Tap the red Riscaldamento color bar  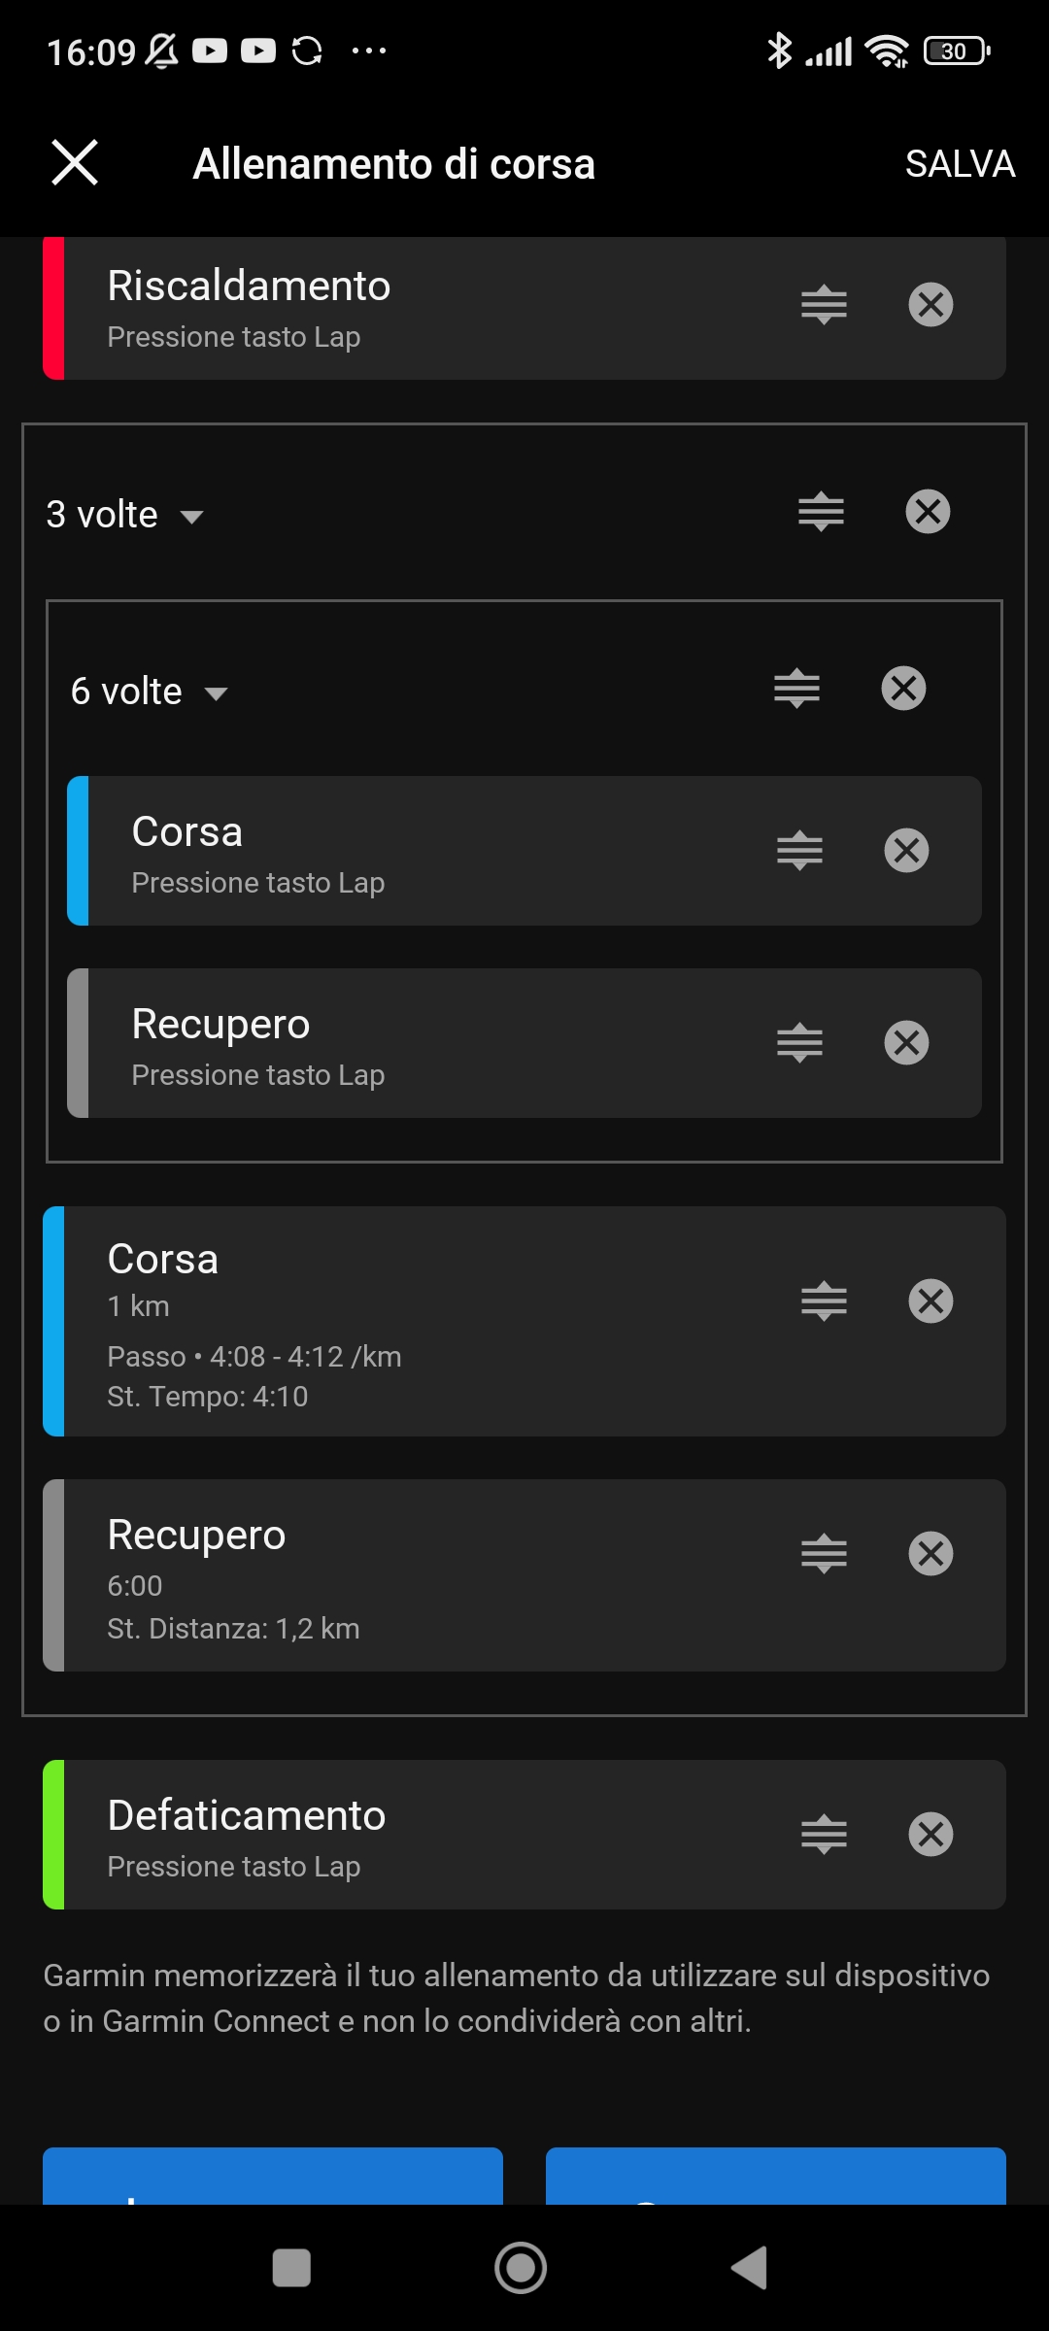53,308
